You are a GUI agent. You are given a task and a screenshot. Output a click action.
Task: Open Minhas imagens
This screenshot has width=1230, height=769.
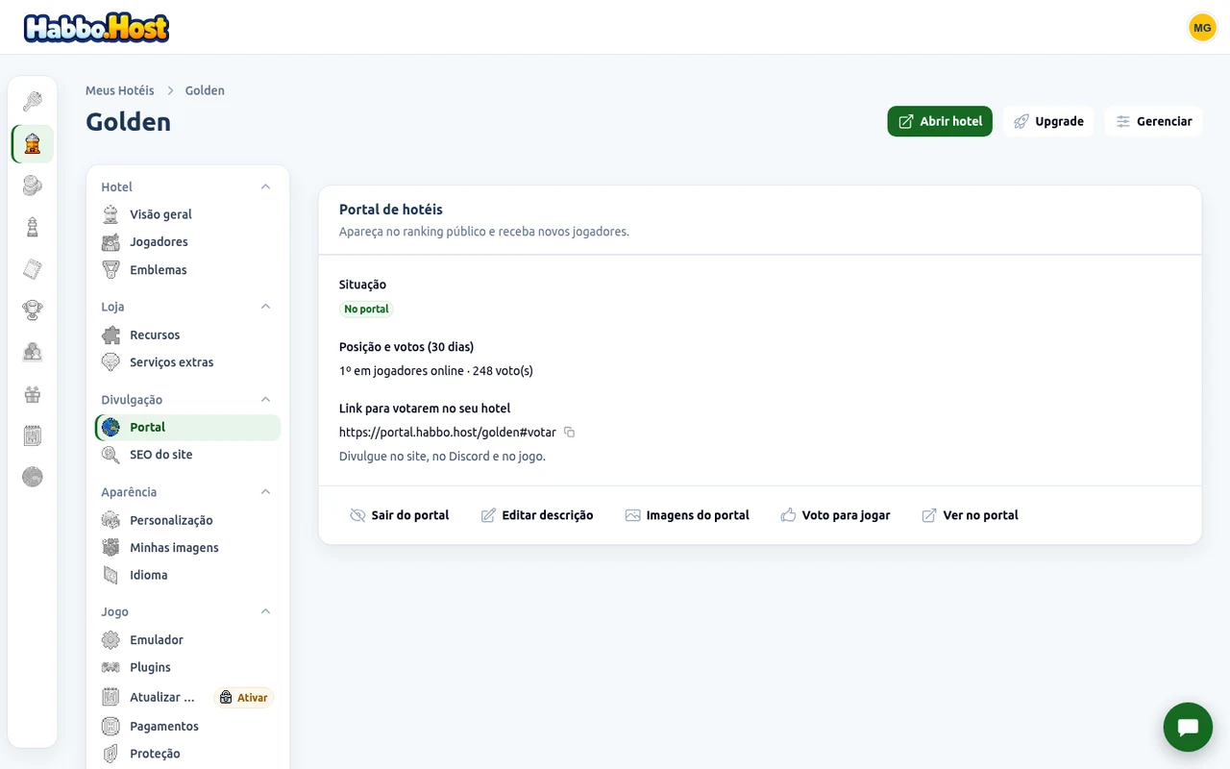[187, 548]
